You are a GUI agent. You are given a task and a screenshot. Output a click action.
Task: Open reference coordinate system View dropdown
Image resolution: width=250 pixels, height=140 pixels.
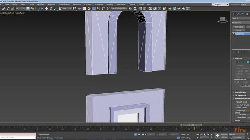pos(67,8)
